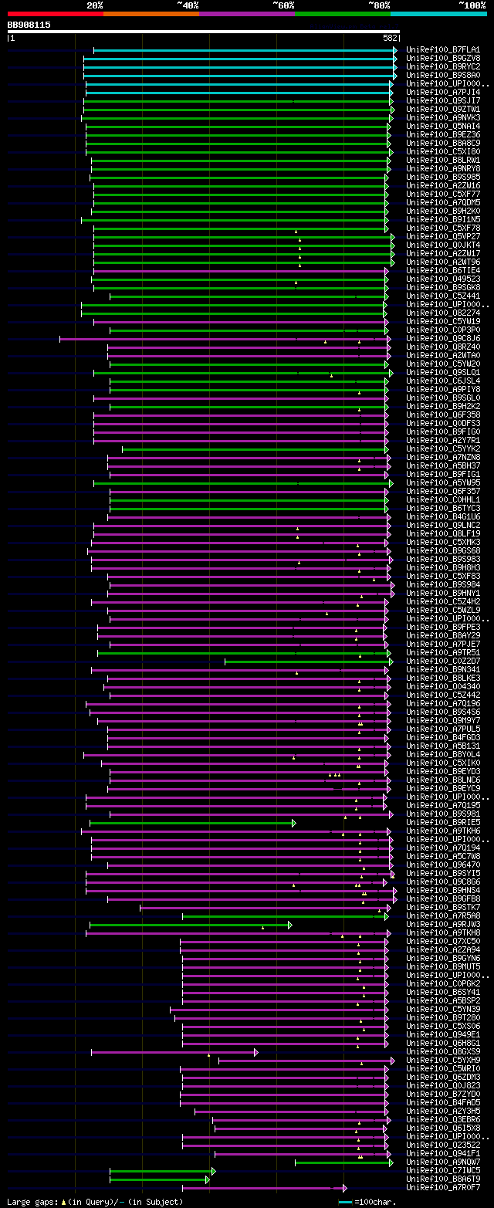Open hit UniRef100_A9NQW7
Screen dimensions: 494x1208
tap(442, 1162)
